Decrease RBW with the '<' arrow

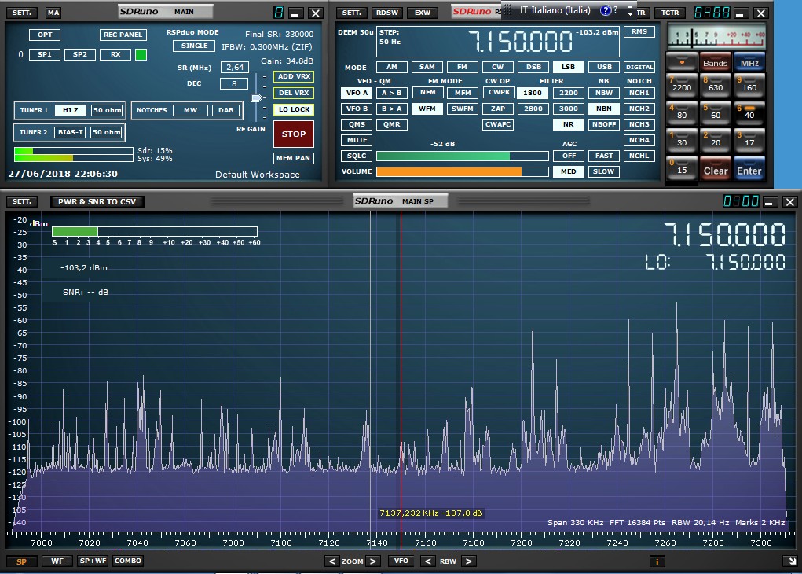pyautogui.click(x=427, y=561)
